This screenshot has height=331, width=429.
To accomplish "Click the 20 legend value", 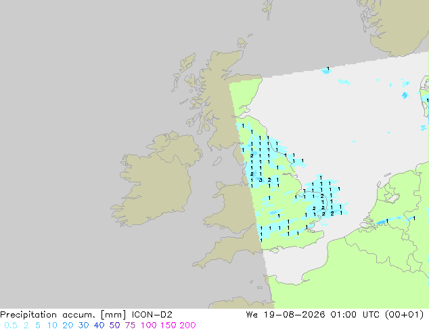I will pos(68,326).
